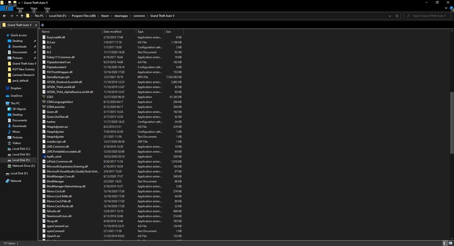This screenshot has width=454, height=246.
Task: Select OpenIV.asi file
Action: point(53,236)
